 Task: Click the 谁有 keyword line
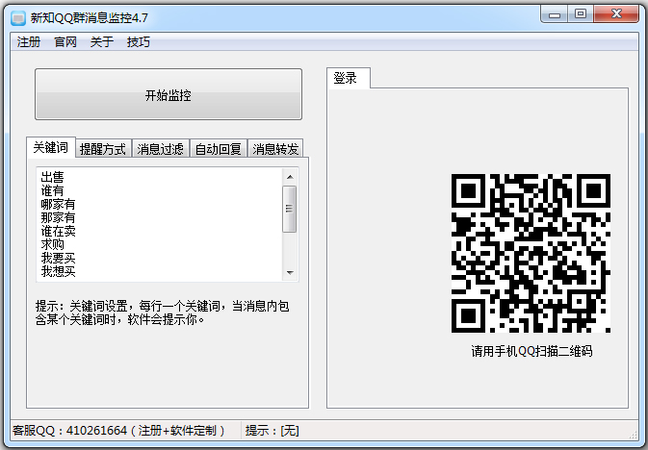tap(53, 190)
